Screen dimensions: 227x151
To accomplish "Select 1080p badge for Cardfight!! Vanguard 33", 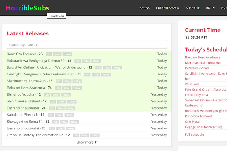I will pos(106,75).
